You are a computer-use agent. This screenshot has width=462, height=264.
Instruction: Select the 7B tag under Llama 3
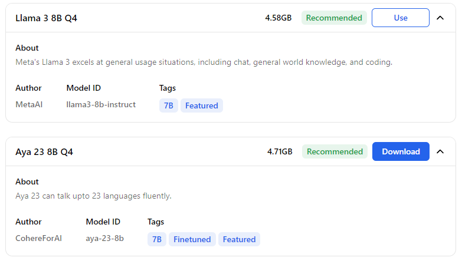tap(169, 105)
